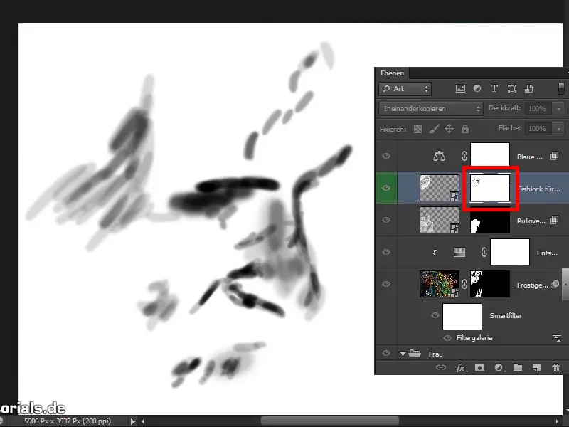Hide the Eisblock für... layer

coord(386,188)
